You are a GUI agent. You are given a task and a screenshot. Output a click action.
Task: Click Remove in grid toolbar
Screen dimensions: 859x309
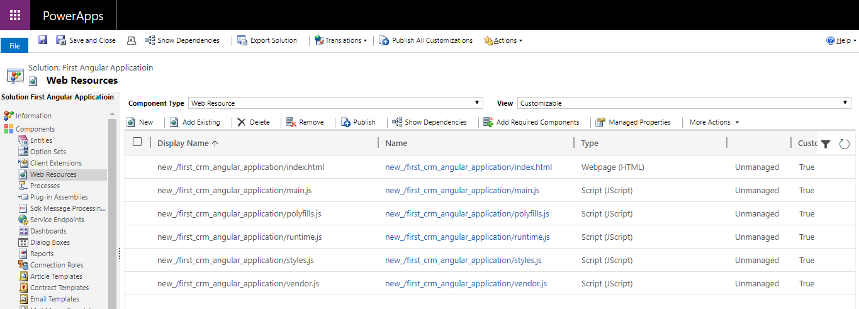(305, 122)
